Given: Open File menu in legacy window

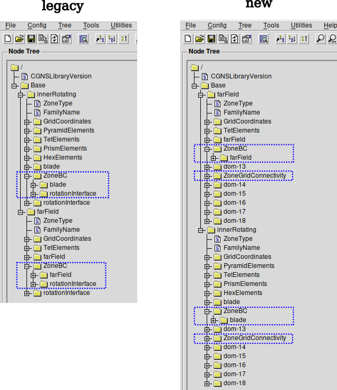Looking at the screenshot, I should tap(11, 25).
